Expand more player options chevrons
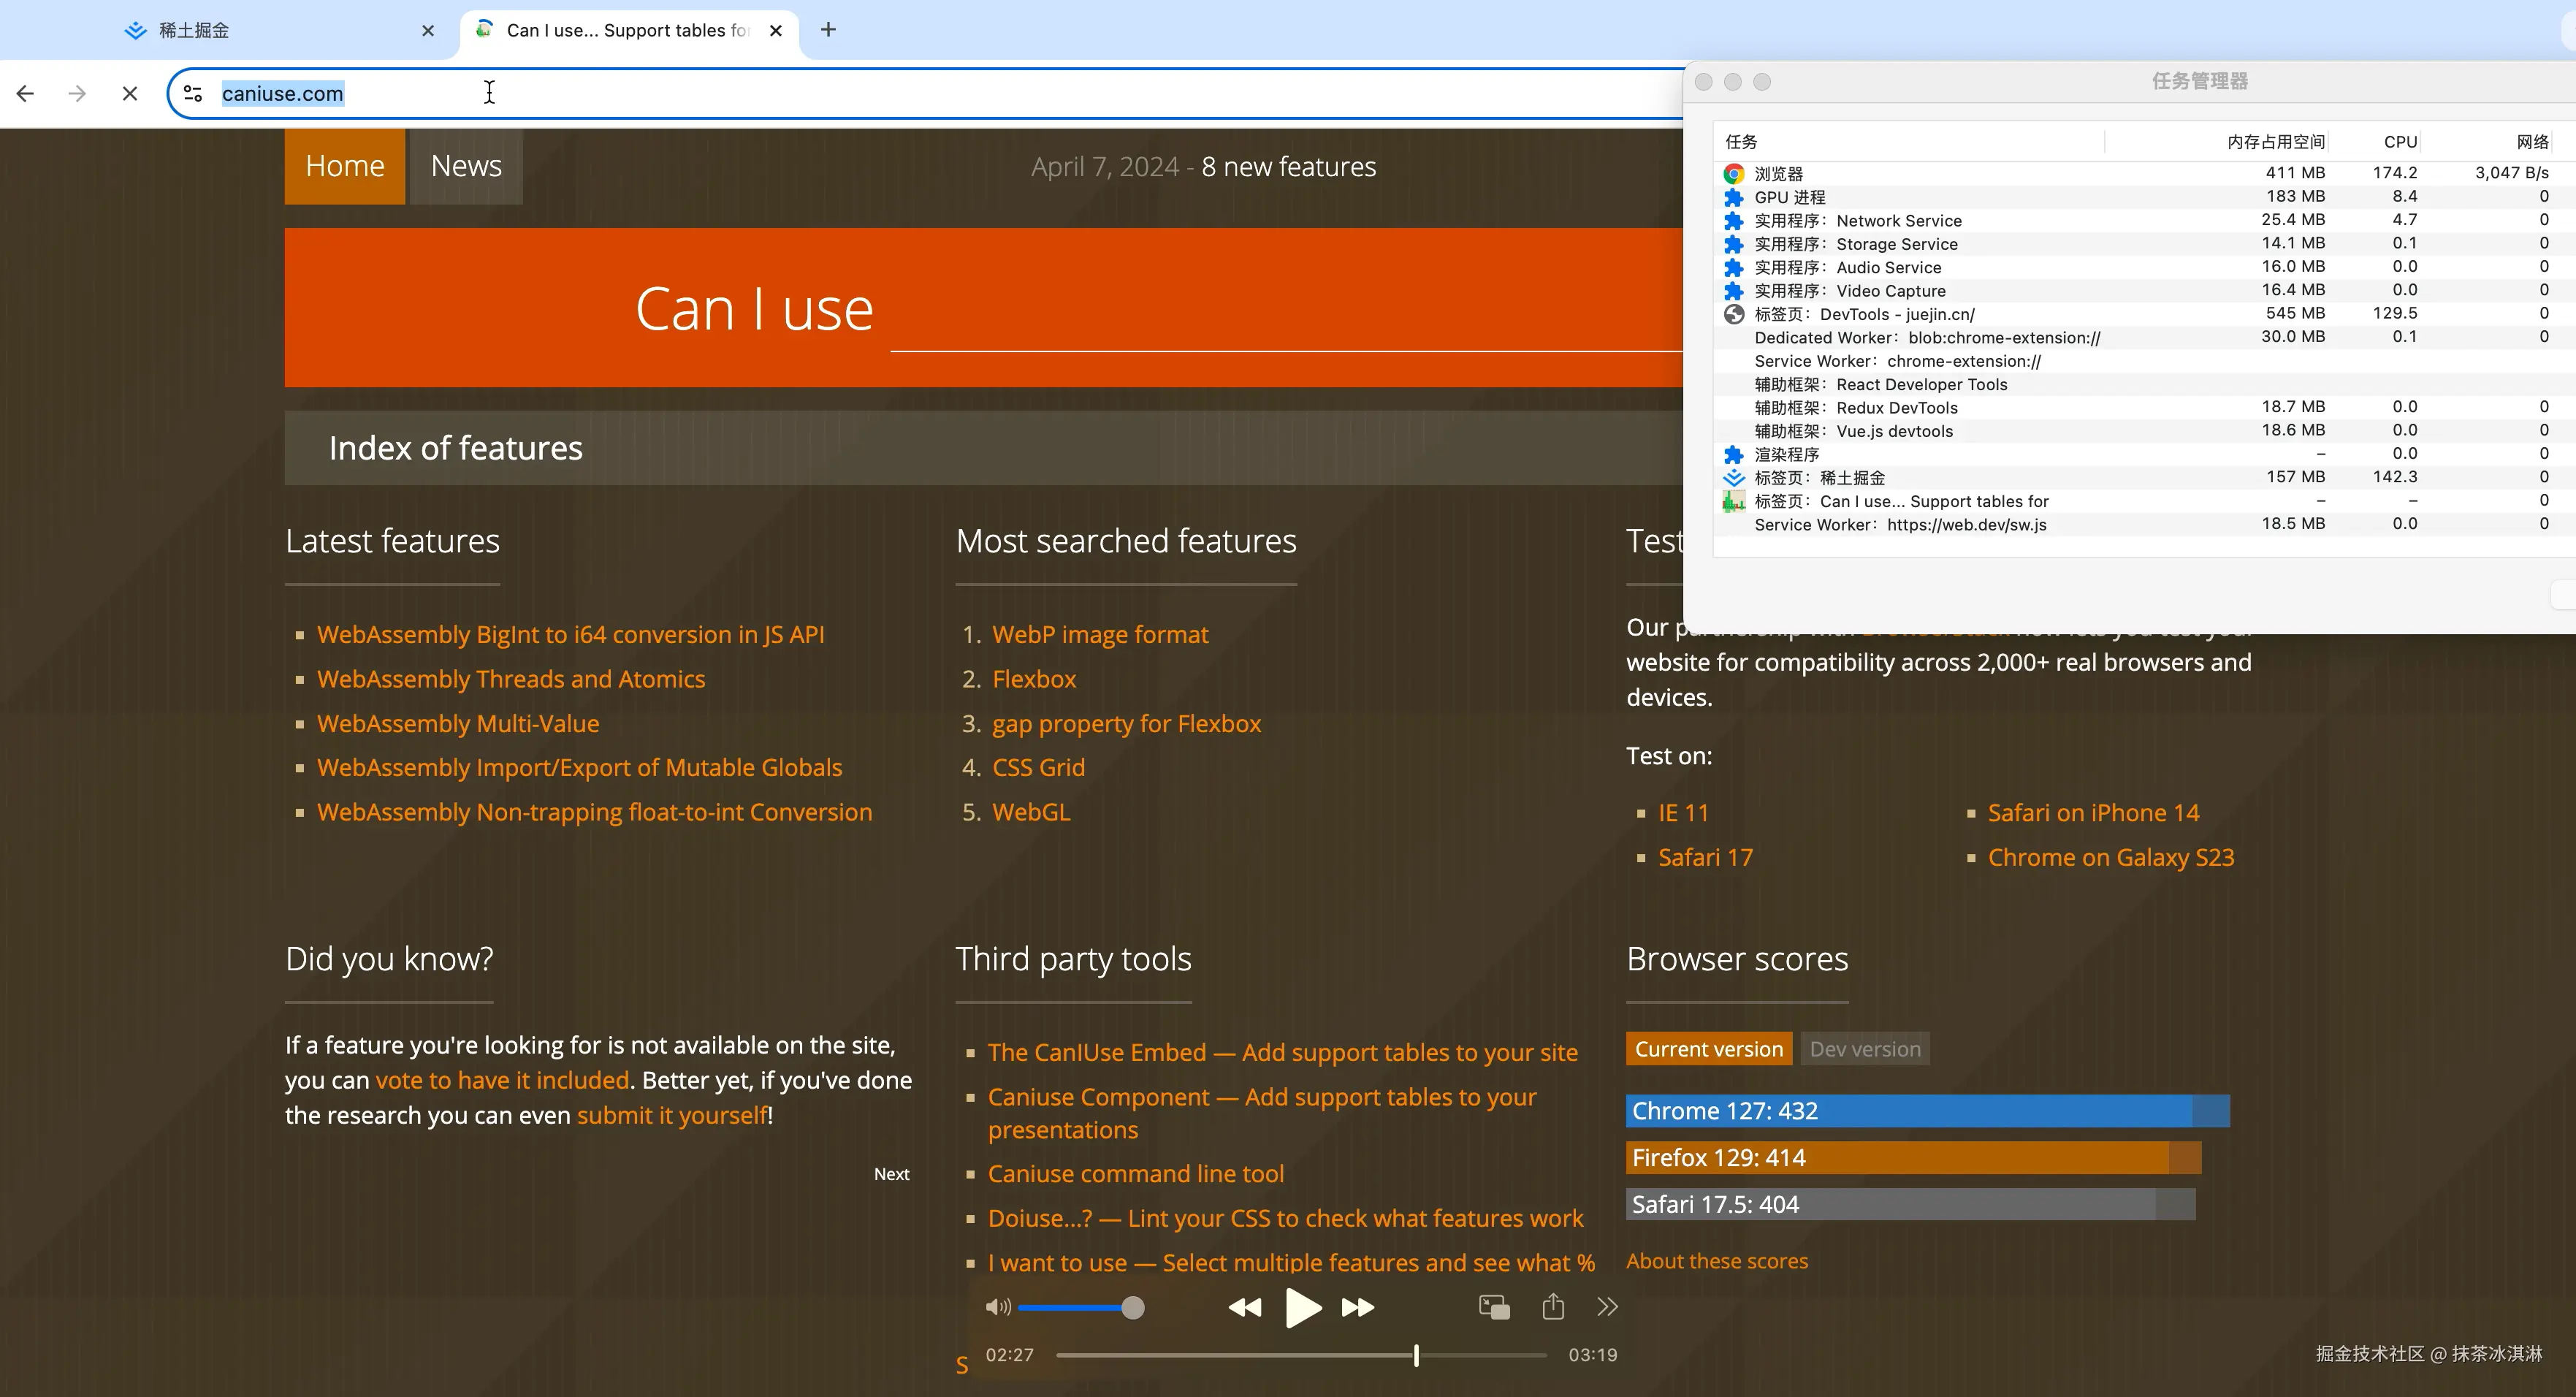 [x=1607, y=1307]
